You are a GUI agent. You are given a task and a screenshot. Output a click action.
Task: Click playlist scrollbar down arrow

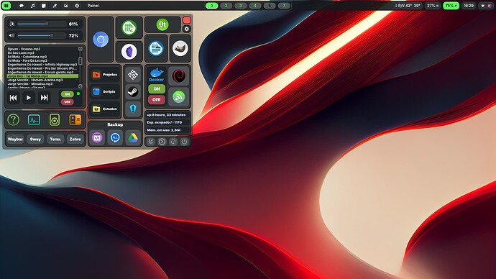point(81,86)
